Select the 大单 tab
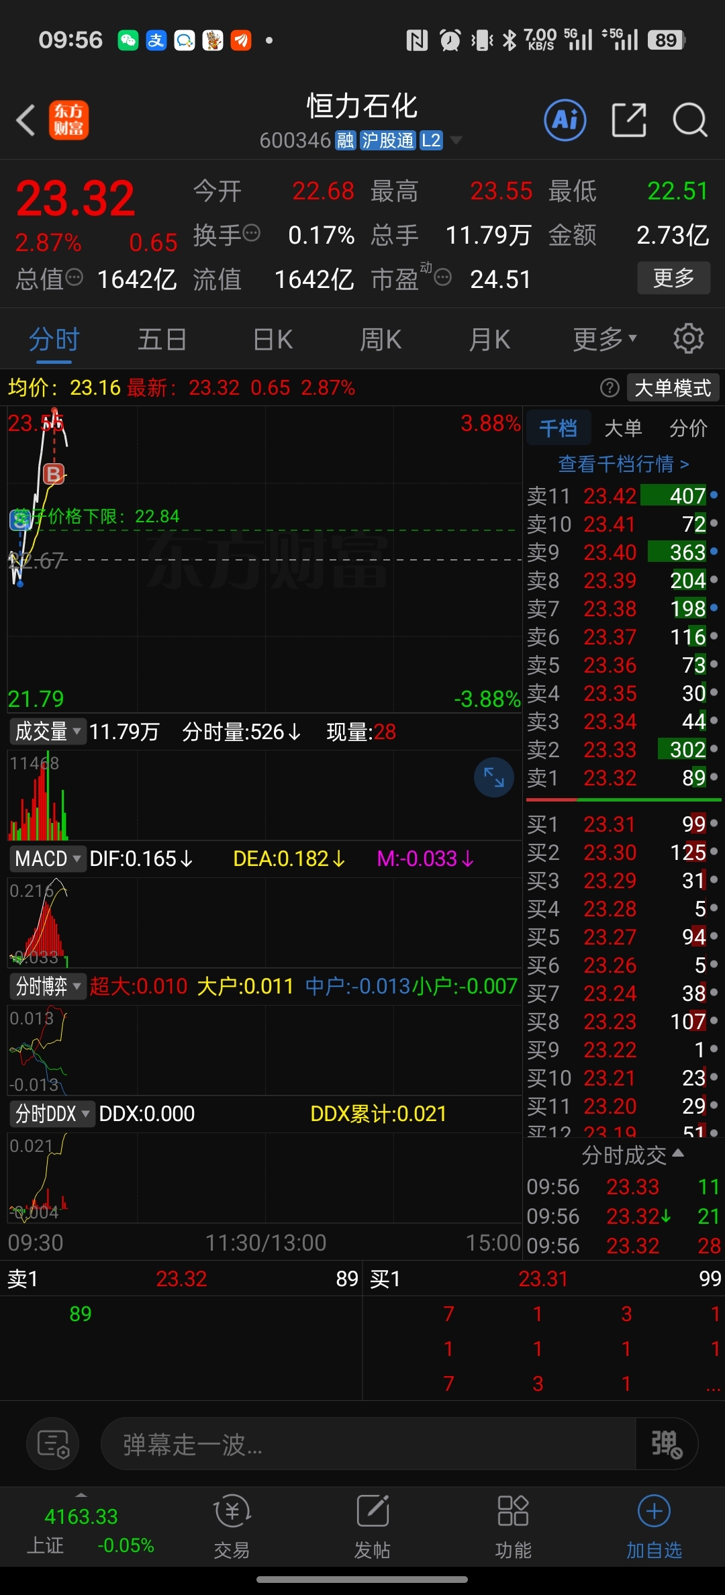The width and height of the screenshot is (725, 1595). 623,428
